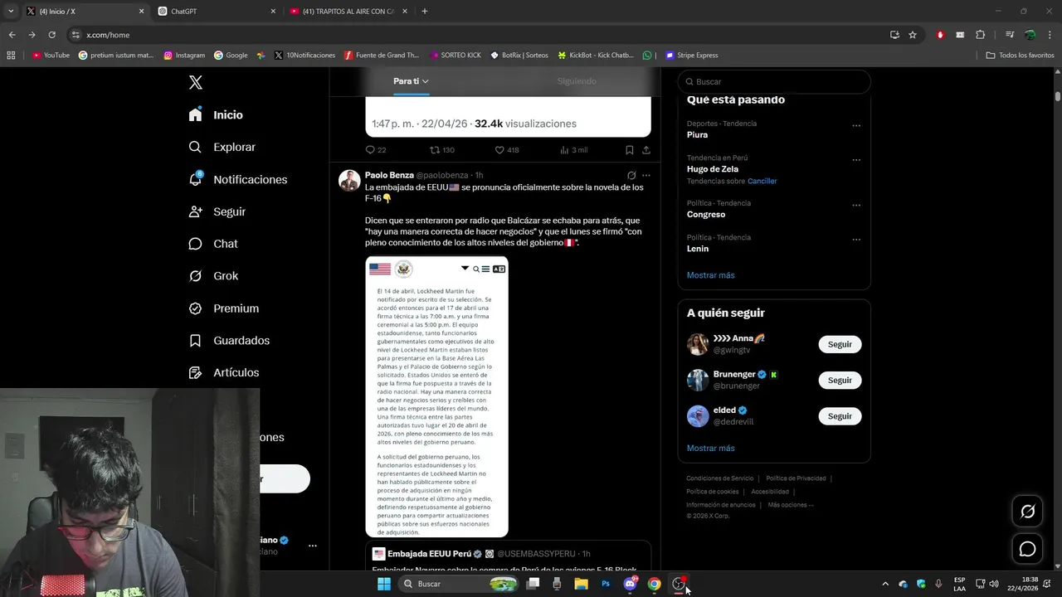
Task: Open Artículos in the sidebar
Action: coord(223,373)
